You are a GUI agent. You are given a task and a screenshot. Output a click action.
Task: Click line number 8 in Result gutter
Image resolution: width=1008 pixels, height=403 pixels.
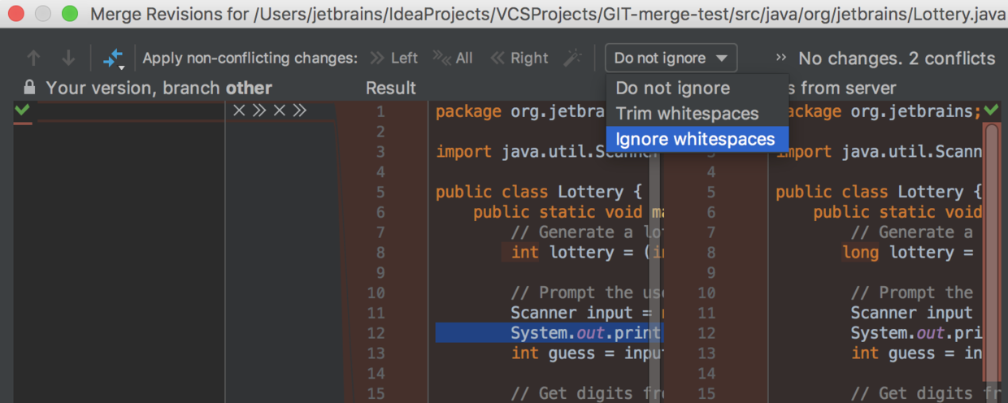click(x=380, y=252)
